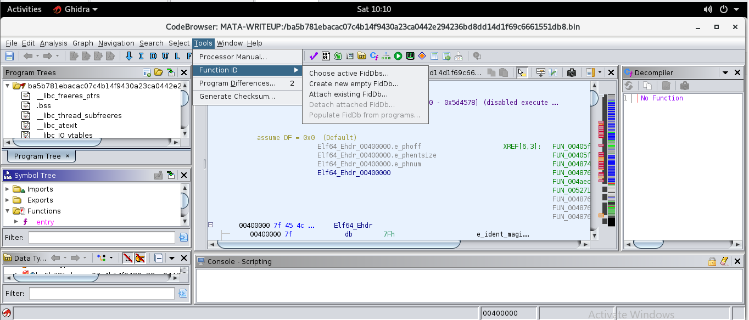Open the bytes viewer 01 icon

[x=326, y=56]
